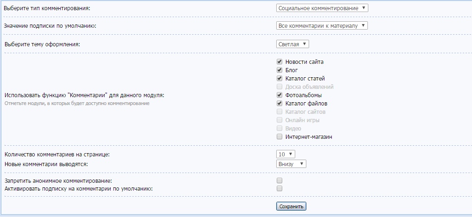Uncheck the Каталог файлов checkbox

(279, 103)
